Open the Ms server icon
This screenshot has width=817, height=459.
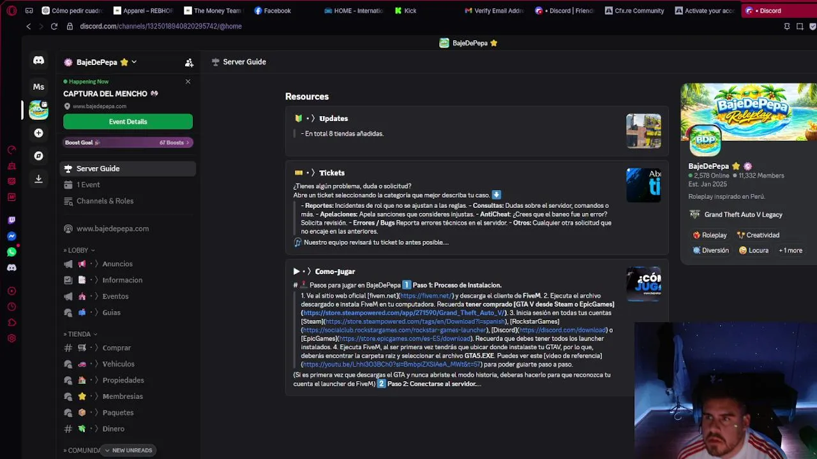click(x=39, y=87)
